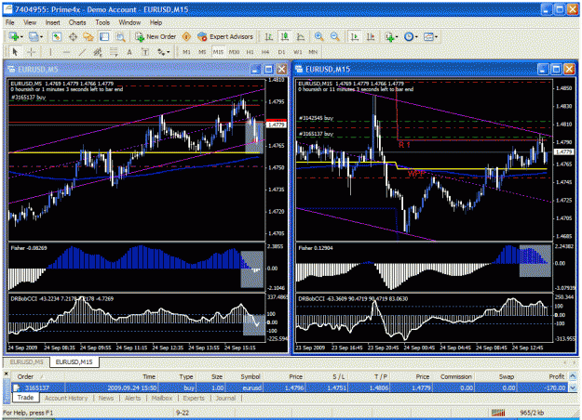Switch chart to candlesticks type

285,36
